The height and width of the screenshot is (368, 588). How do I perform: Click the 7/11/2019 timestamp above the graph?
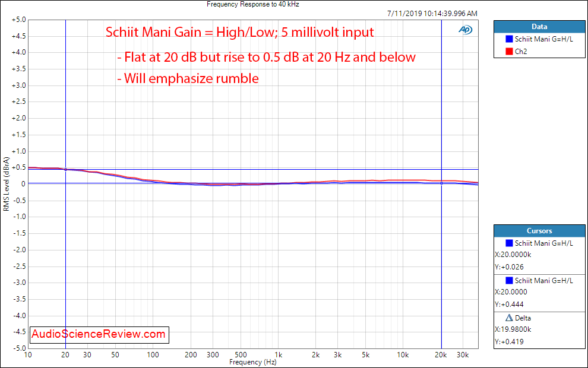pyautogui.click(x=432, y=14)
